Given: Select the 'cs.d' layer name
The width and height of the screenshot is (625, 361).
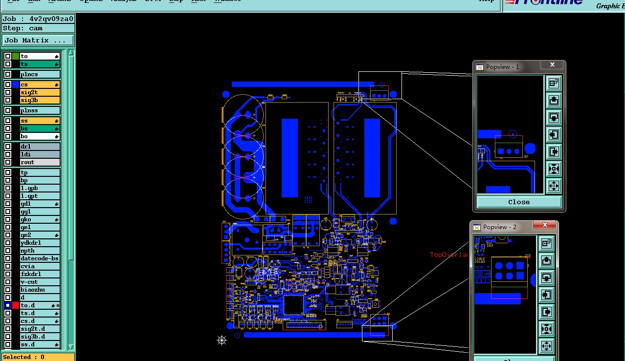Looking at the screenshot, I should (40, 321).
